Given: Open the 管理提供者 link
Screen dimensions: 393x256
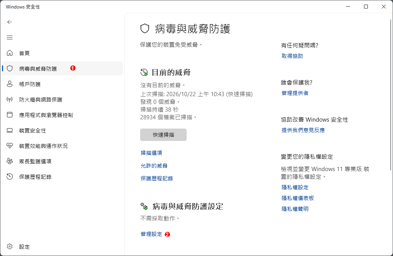Looking at the screenshot, I should 295,93.
